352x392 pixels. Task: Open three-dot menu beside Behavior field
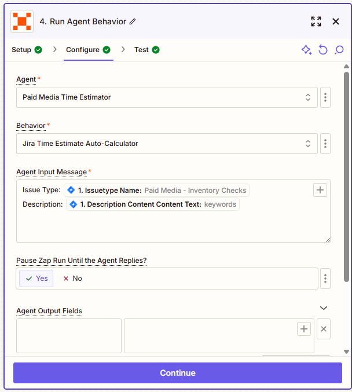[x=325, y=144]
